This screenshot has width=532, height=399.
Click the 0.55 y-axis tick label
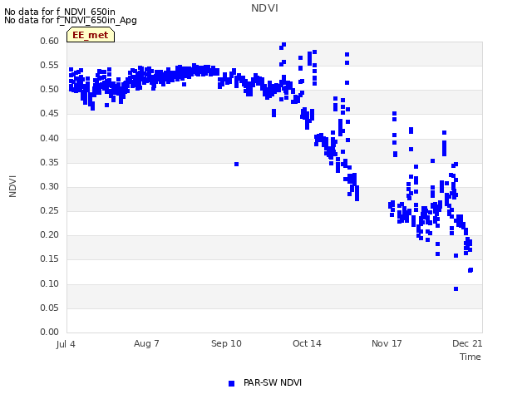pyautogui.click(x=50, y=65)
